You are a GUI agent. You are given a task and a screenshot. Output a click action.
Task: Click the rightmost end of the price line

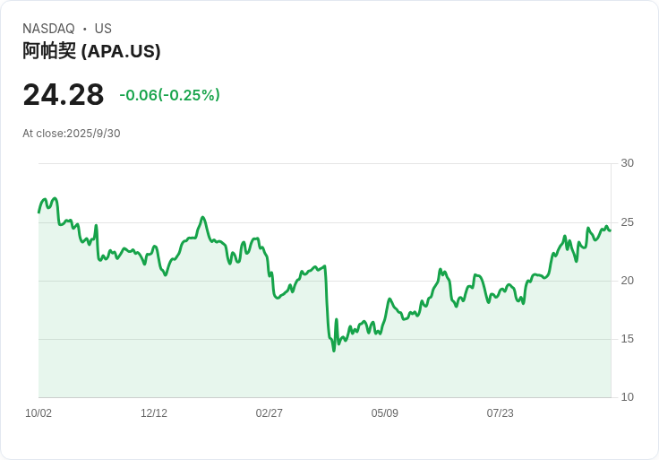click(610, 230)
